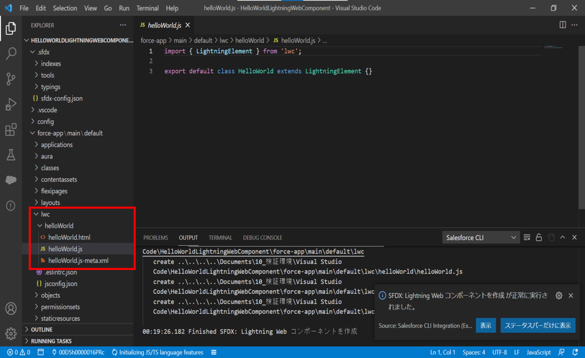Open the notification settings gear

click(x=559, y=296)
